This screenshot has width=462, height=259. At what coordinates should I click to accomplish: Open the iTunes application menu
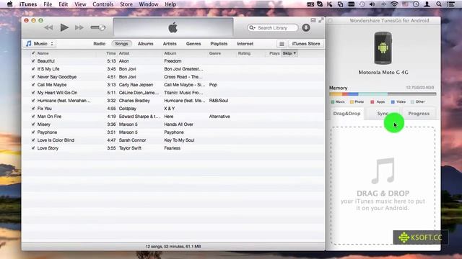coord(28,4)
